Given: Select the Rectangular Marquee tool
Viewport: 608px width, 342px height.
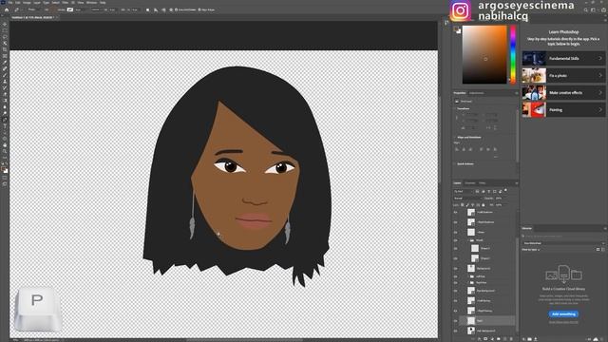Looking at the screenshot, I should coord(5,30).
